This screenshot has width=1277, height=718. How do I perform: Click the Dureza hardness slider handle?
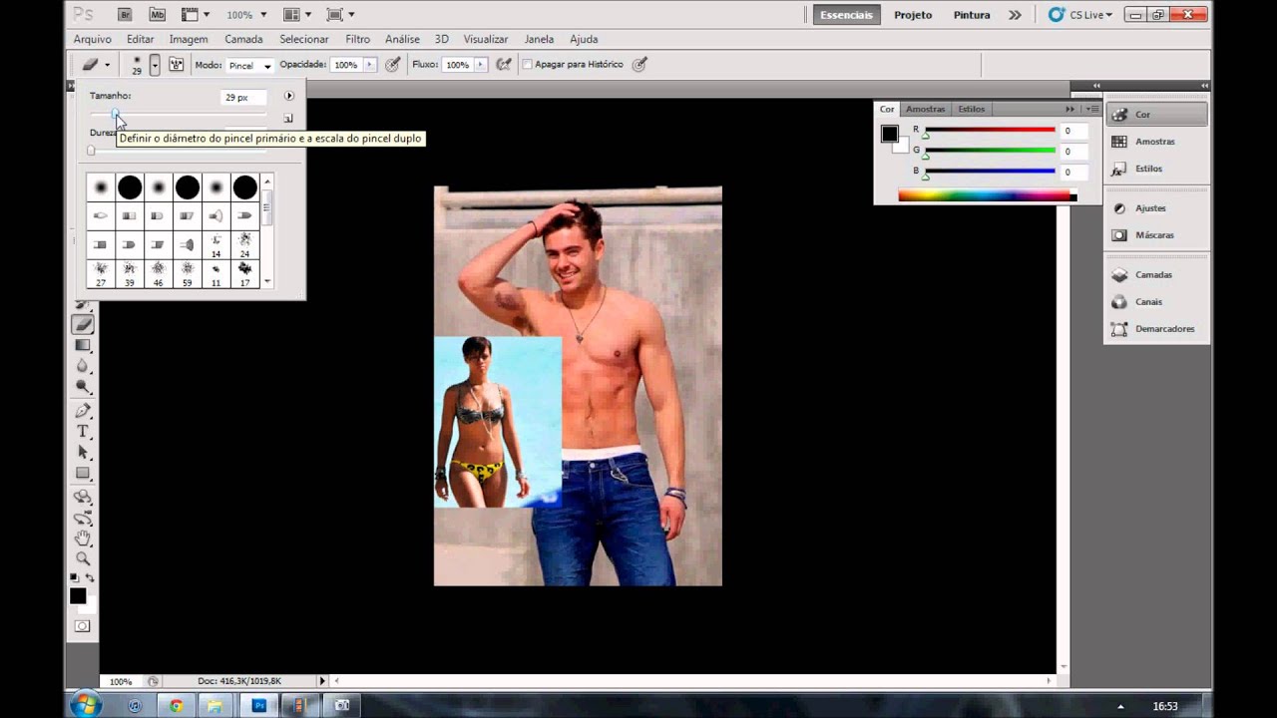91,151
